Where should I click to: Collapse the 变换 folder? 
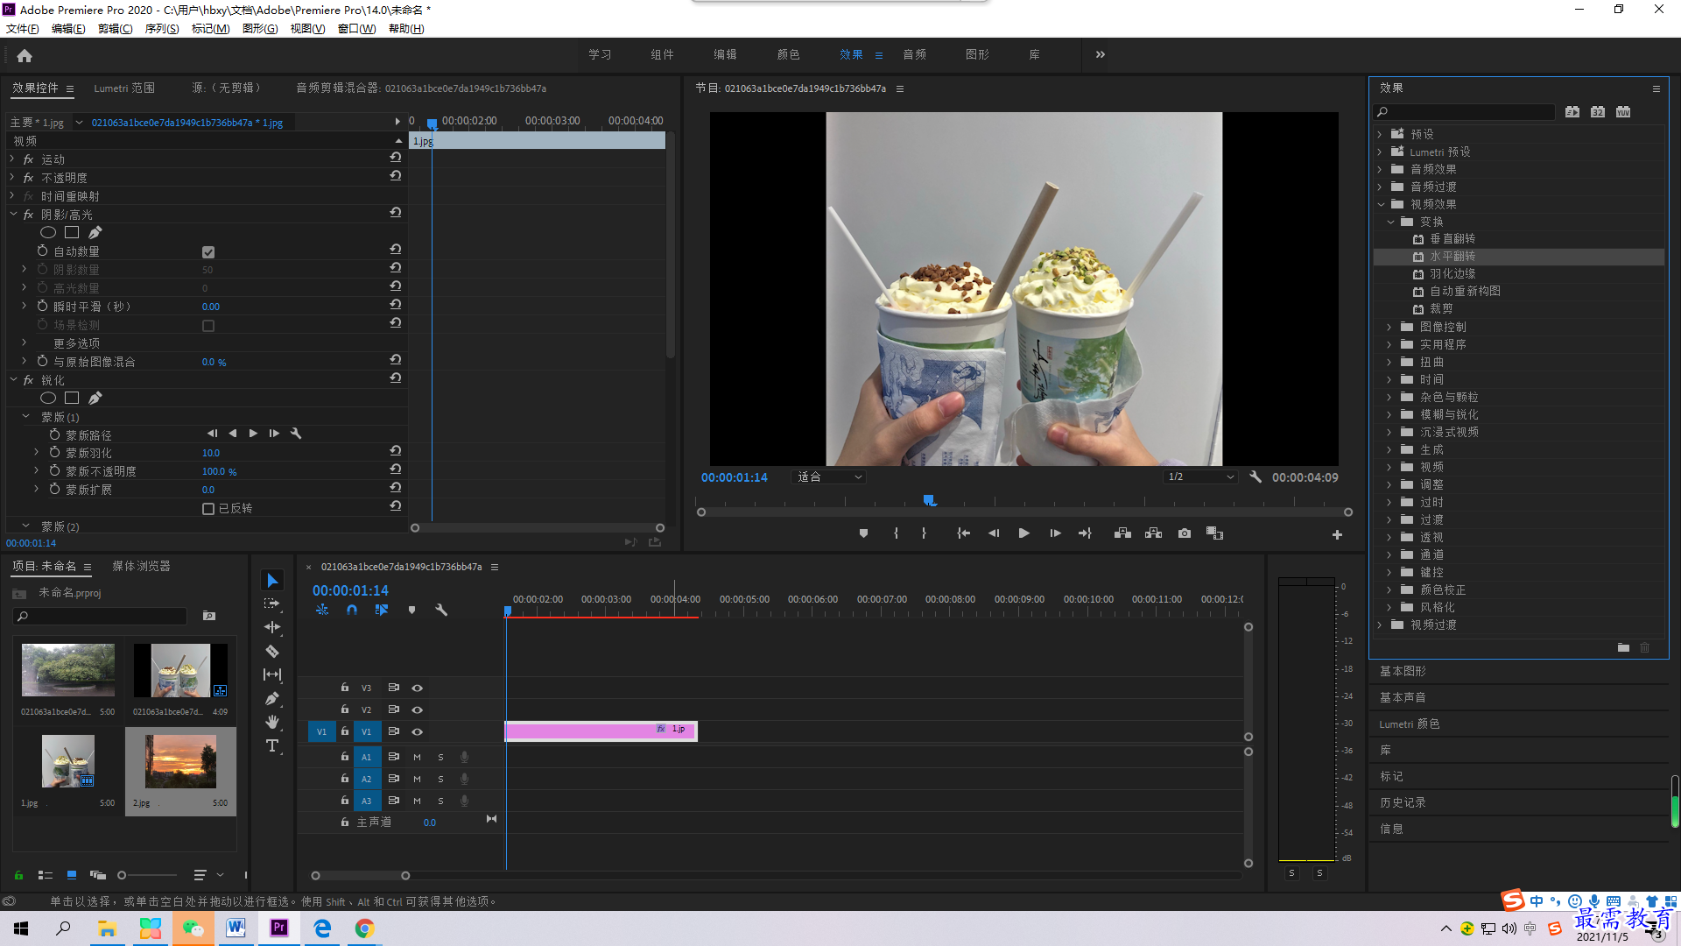point(1391,222)
